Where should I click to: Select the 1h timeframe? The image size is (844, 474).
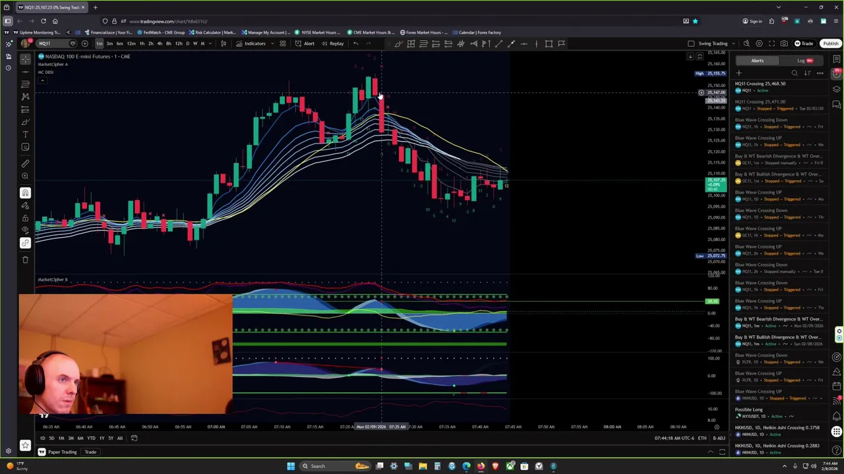pyautogui.click(x=141, y=43)
